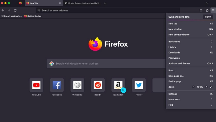Select Find in page... menu item

coord(191,82)
